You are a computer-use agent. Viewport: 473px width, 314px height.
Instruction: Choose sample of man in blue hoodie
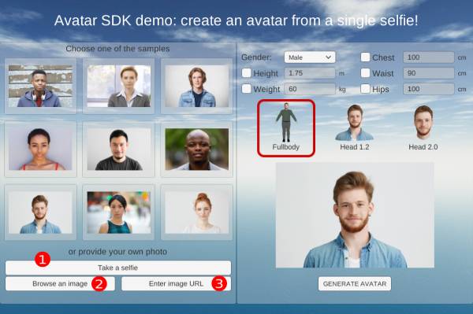pos(40,86)
